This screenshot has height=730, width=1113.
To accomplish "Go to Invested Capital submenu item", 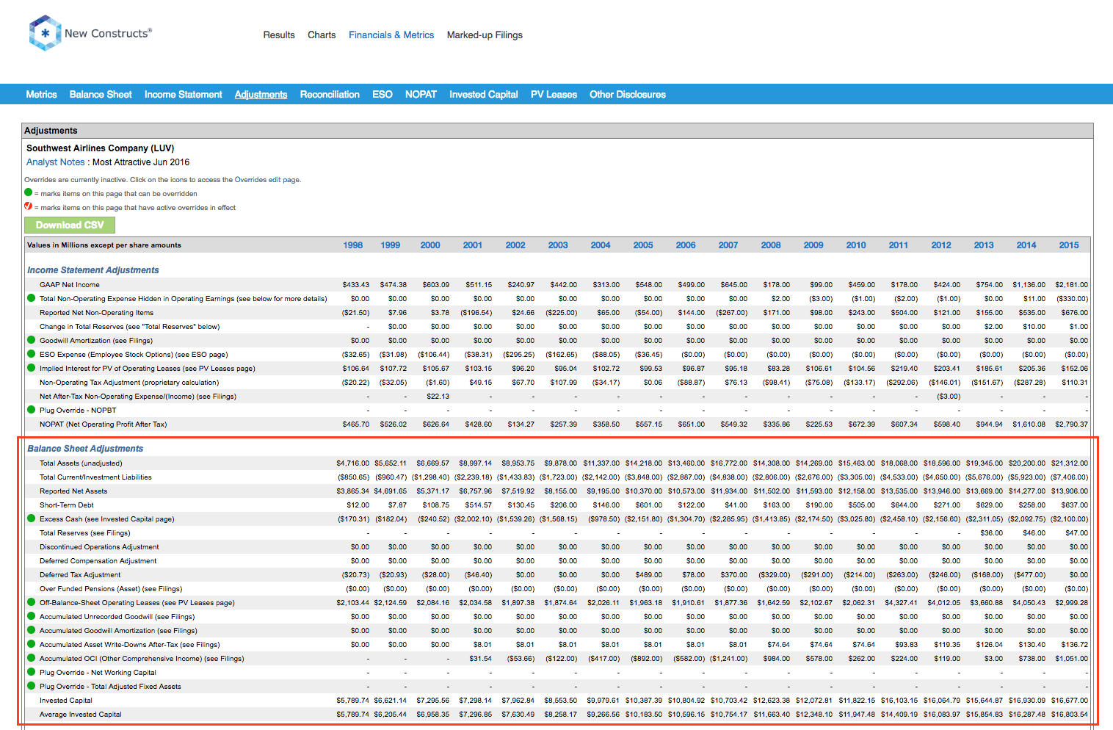I will [484, 94].
